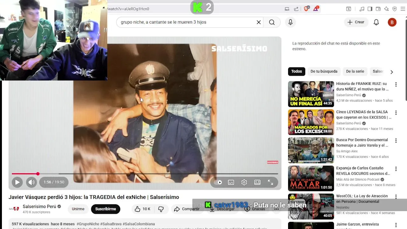Click the red progress bar scrubber handle
407x229 pixels.
[x=38, y=174]
